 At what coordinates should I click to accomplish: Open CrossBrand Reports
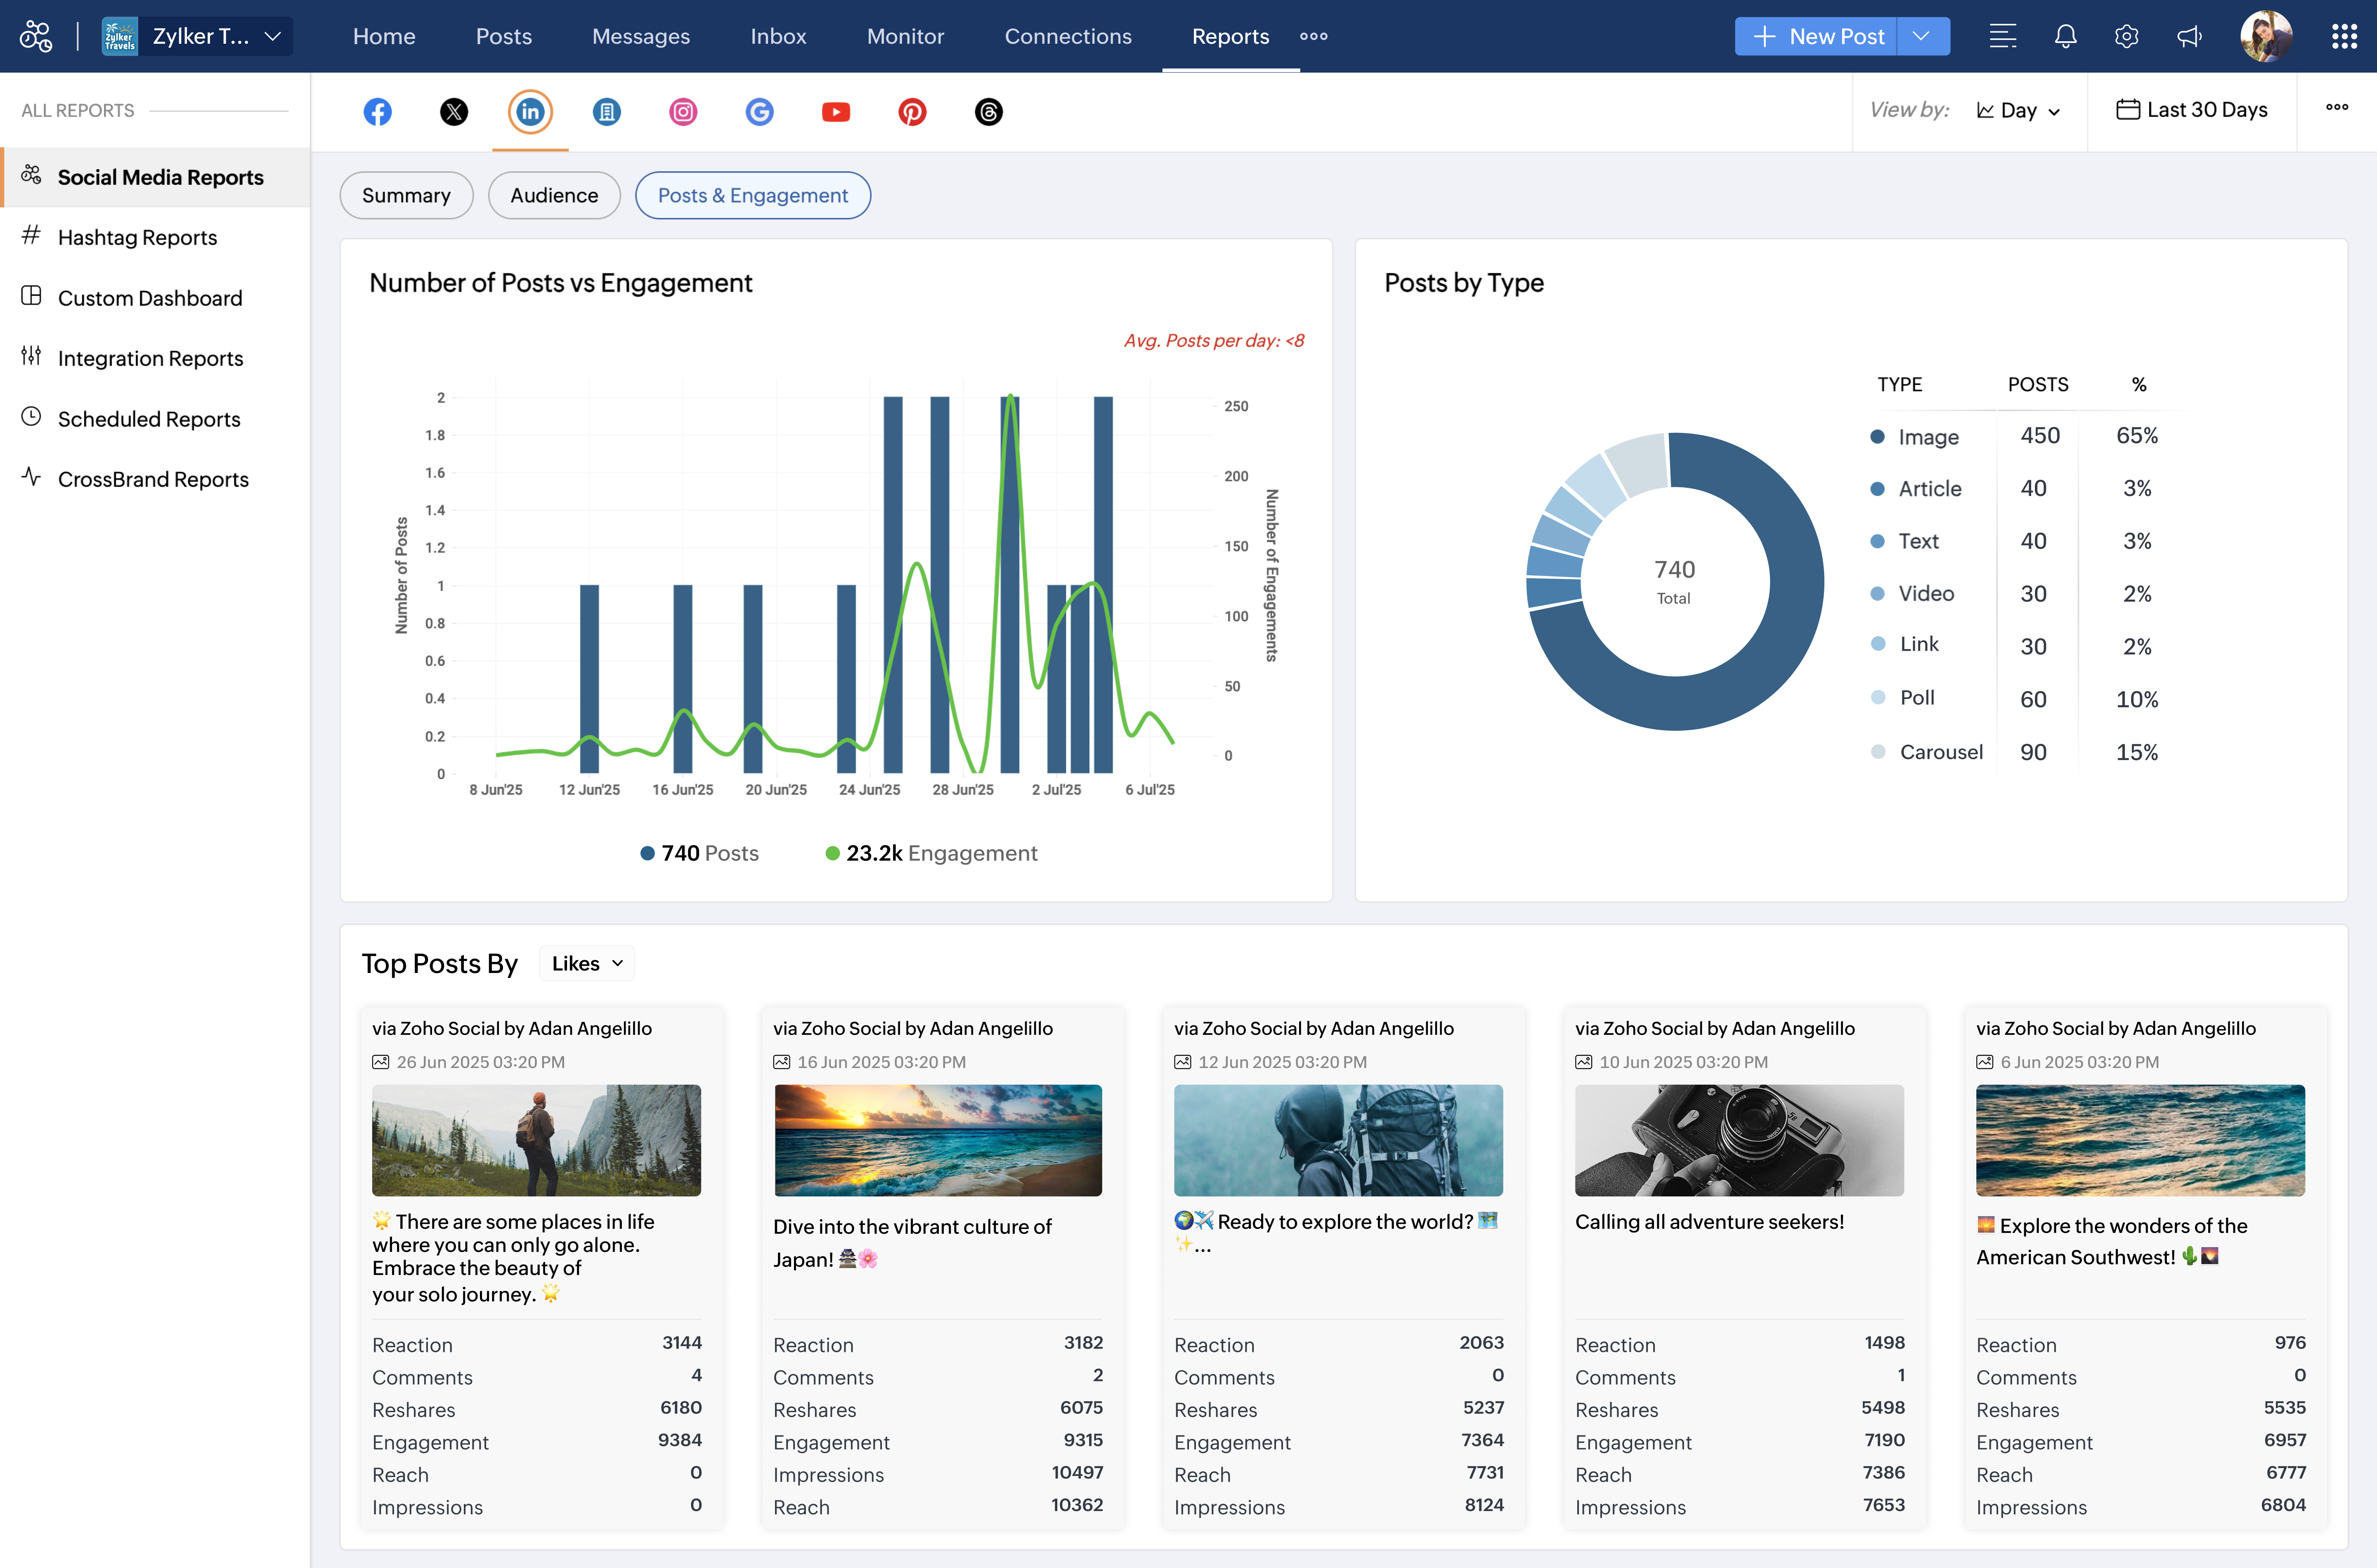153,479
